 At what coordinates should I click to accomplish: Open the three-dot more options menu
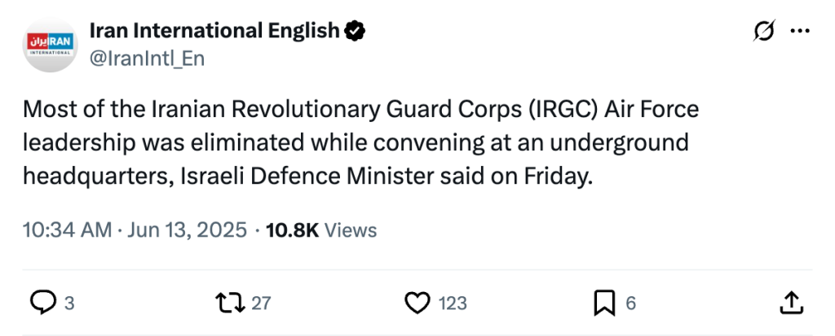click(801, 32)
